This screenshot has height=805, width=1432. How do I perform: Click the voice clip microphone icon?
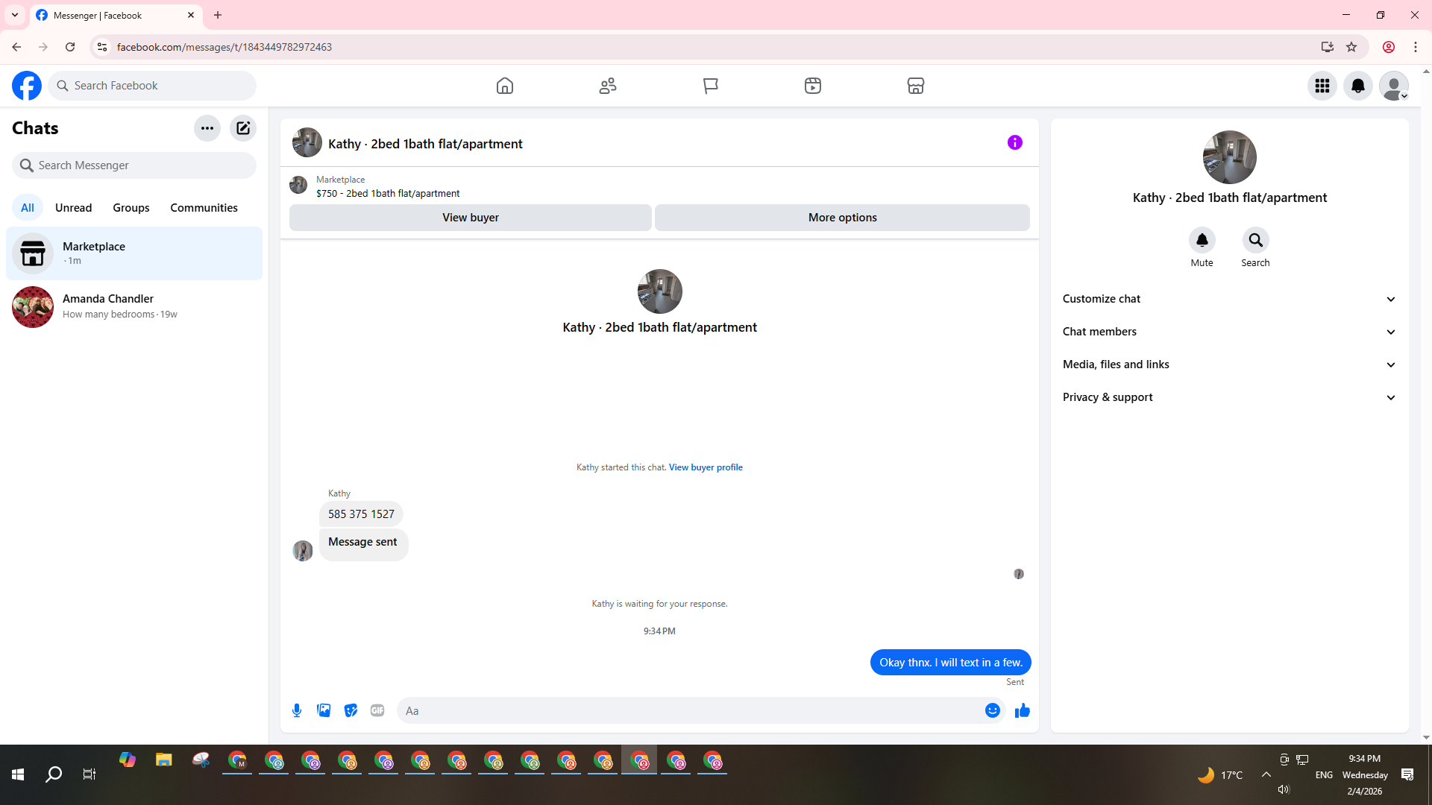coord(297,710)
